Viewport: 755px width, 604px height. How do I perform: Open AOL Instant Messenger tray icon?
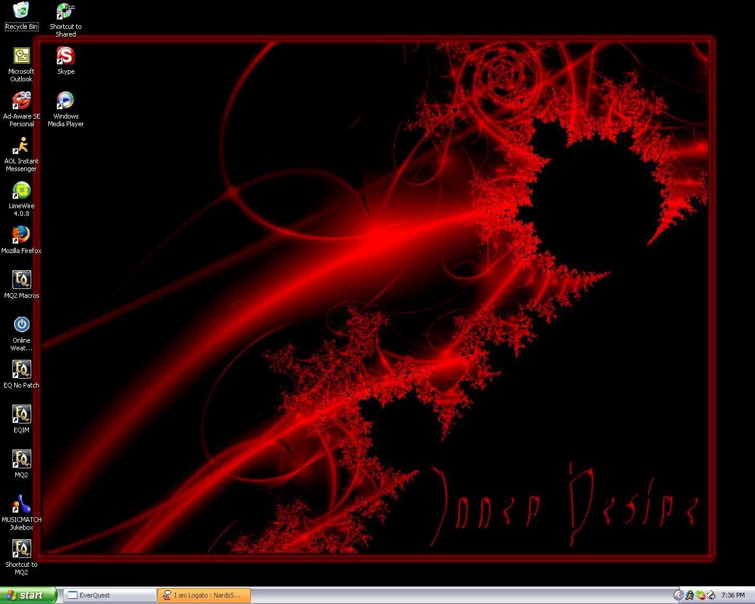(x=690, y=595)
